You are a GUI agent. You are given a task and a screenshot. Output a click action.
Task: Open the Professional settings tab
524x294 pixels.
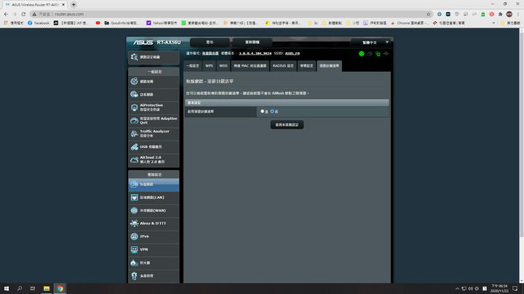click(x=306, y=66)
